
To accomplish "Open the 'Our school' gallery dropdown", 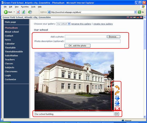I will click(63, 24).
